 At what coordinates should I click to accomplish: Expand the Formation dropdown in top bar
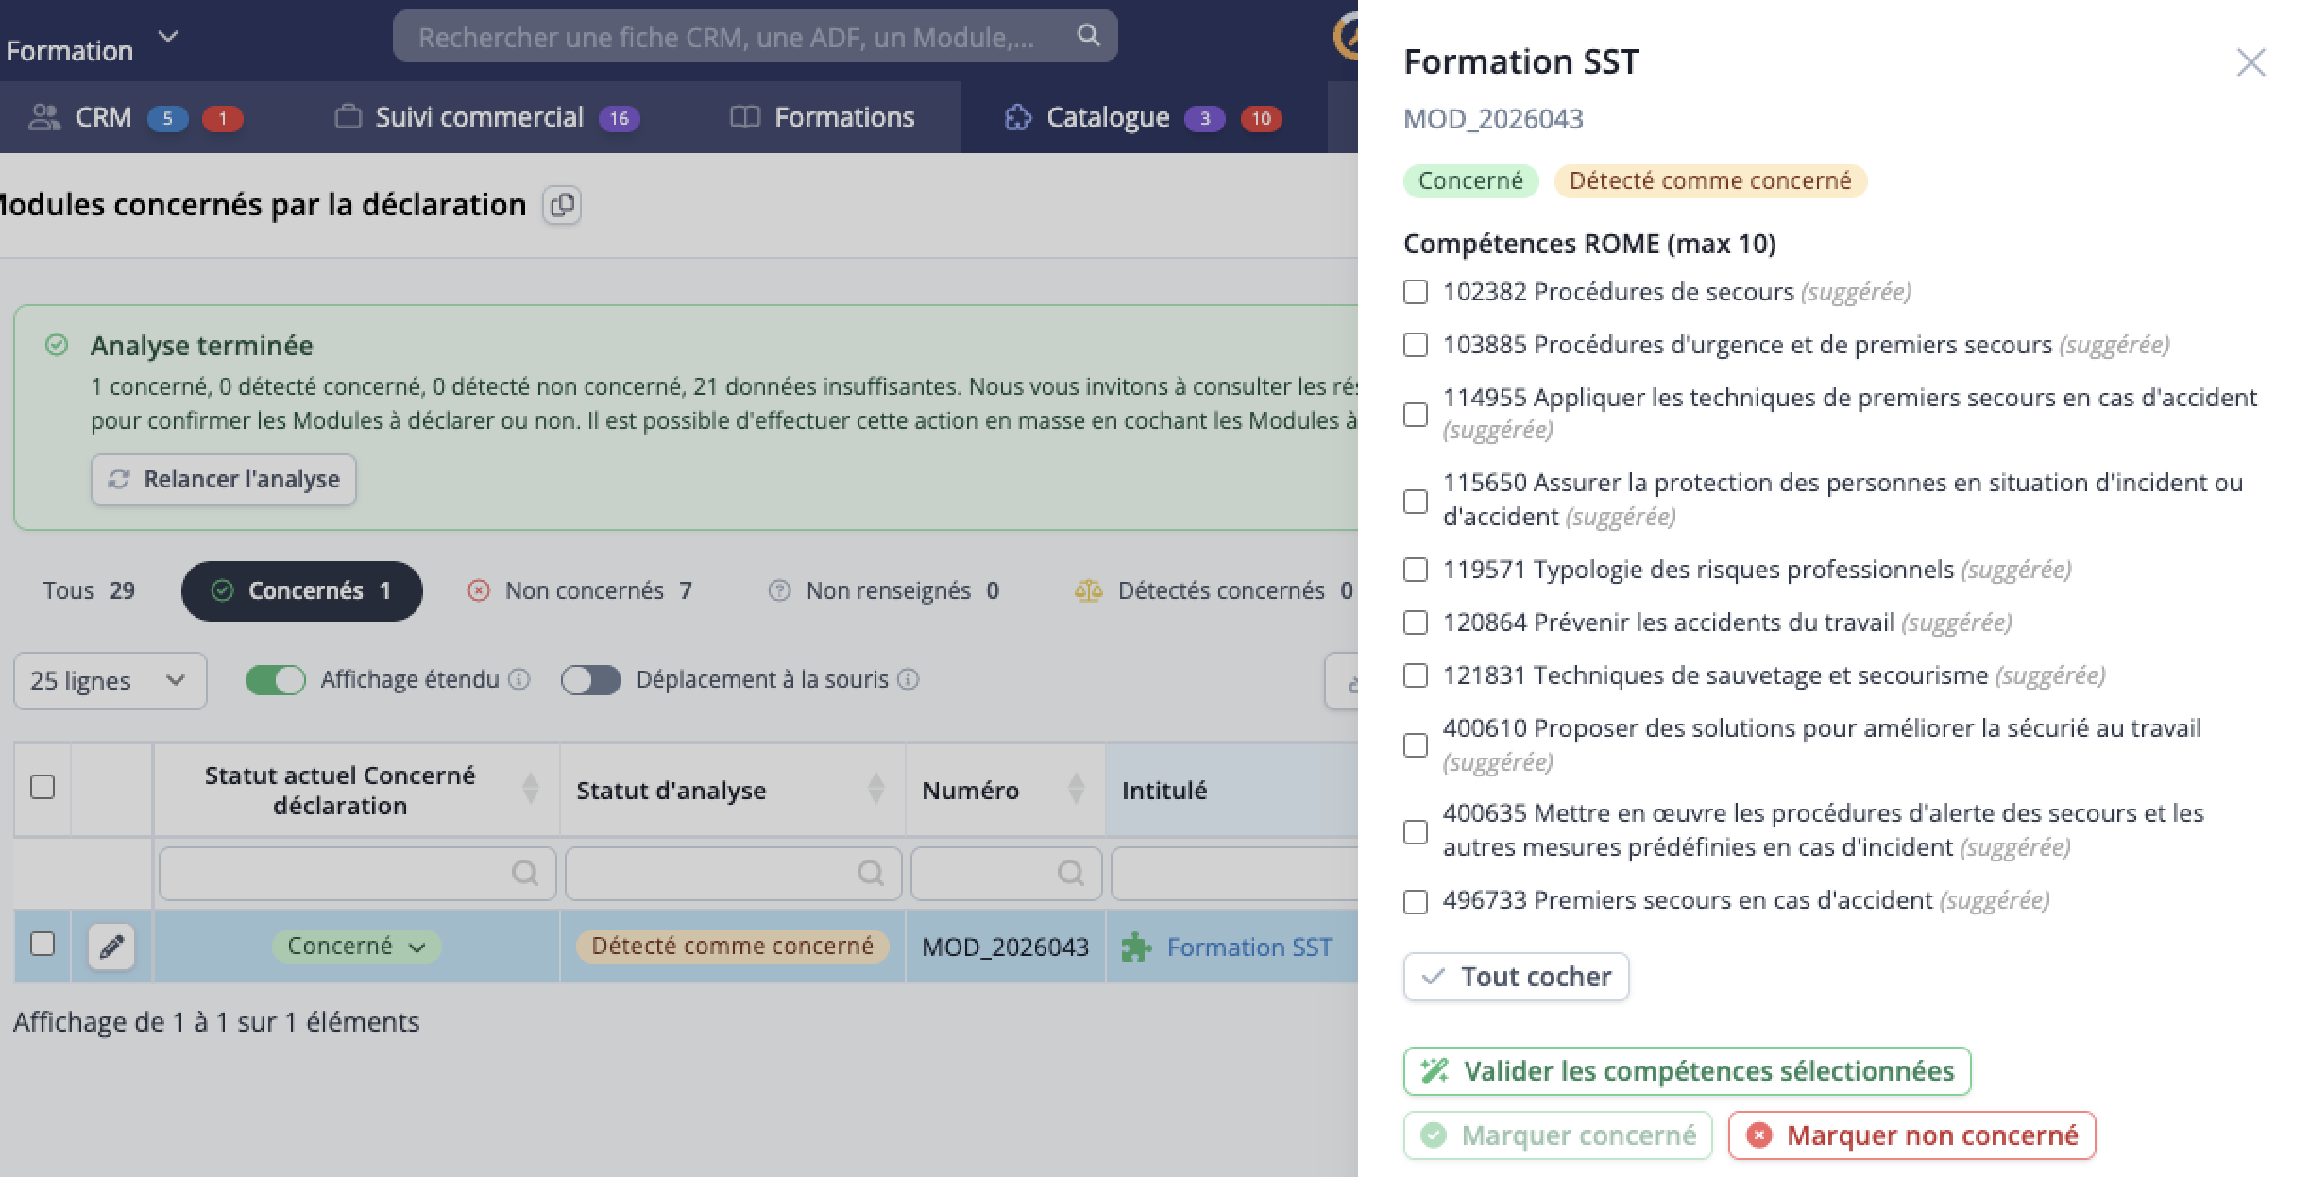[168, 37]
